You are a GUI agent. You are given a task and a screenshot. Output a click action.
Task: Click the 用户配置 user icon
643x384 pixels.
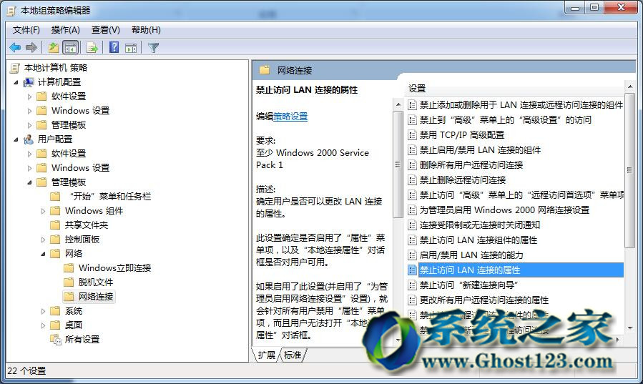coord(29,139)
